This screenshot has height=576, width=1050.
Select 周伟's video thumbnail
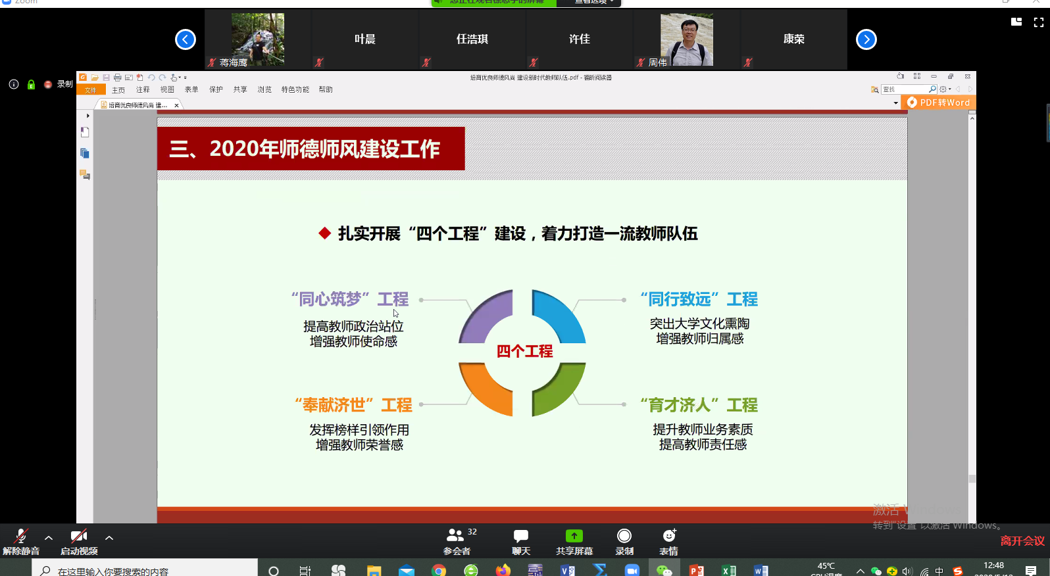tap(687, 39)
